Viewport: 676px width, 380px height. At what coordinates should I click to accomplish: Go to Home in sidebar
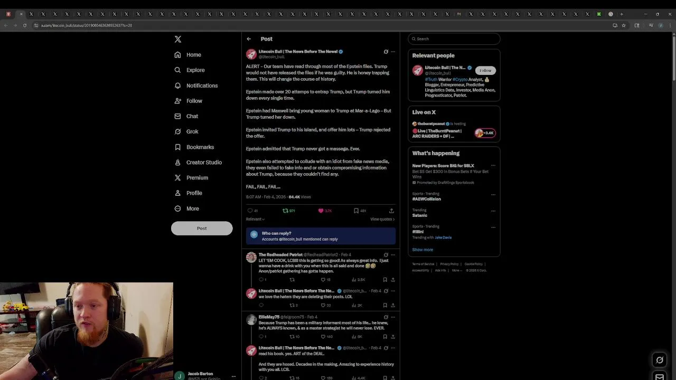[188, 55]
